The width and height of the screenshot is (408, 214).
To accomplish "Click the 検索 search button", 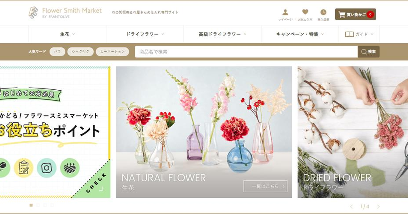I will (369, 52).
